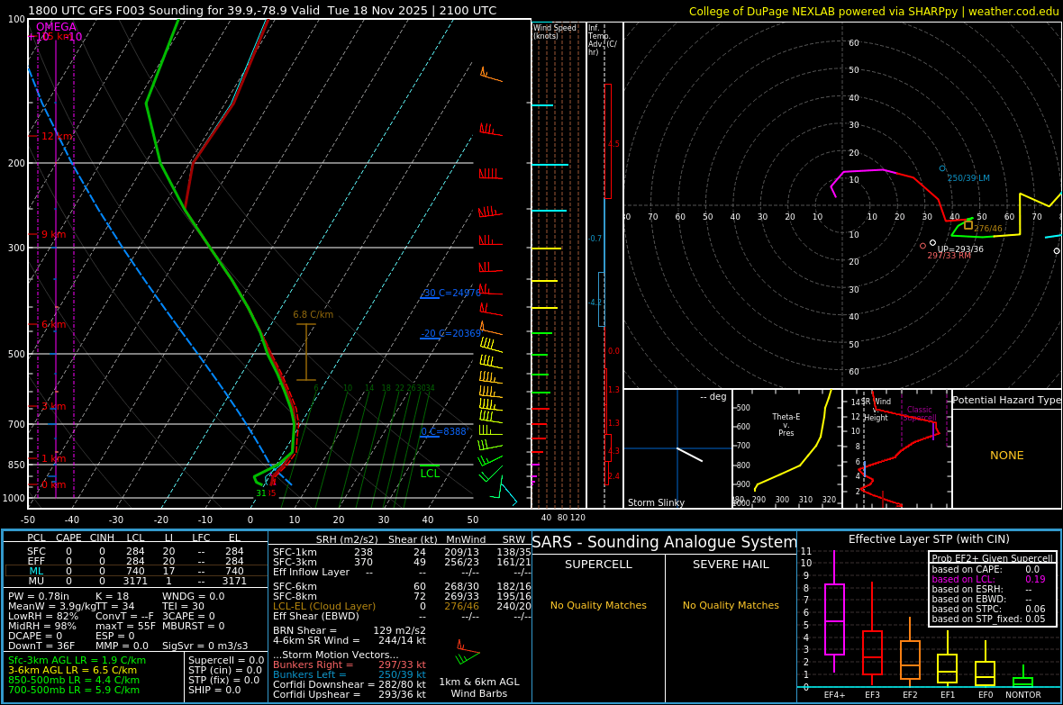The width and height of the screenshot is (1063, 705).
Task: Click the '6 km' height marker
Action: point(53,325)
